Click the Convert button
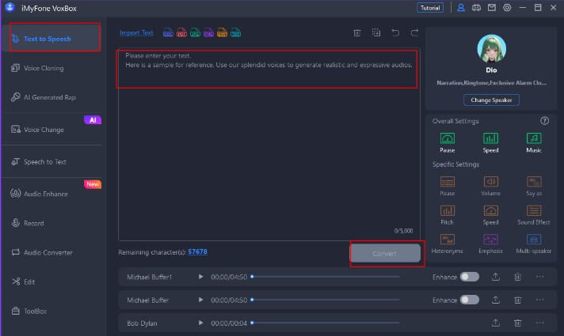Image resolution: width=564 pixels, height=336 pixels. [x=385, y=254]
